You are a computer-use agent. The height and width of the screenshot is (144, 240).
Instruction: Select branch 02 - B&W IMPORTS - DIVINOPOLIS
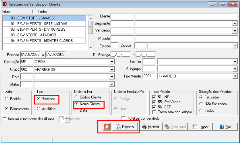tap(44, 29)
